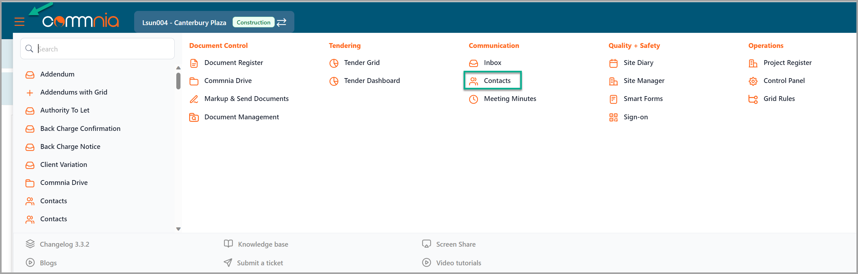
Task: Open the hamburger menu icon
Action: [x=20, y=22]
